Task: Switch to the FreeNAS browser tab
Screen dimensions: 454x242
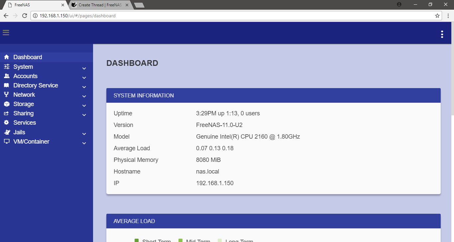Action: click(35, 5)
